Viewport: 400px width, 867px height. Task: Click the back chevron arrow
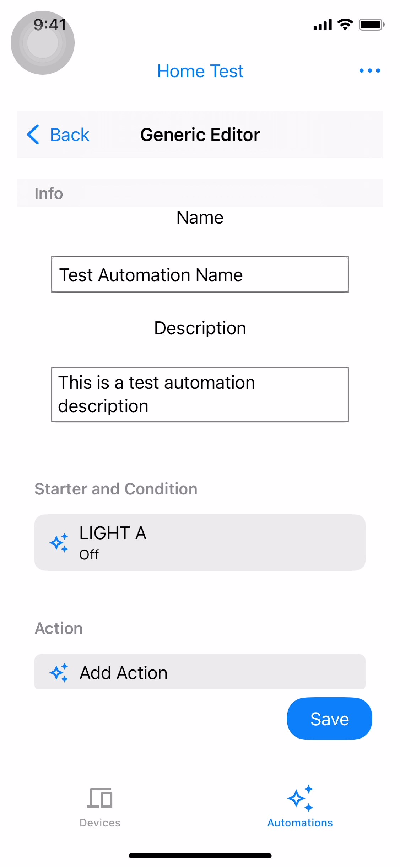[x=33, y=135]
